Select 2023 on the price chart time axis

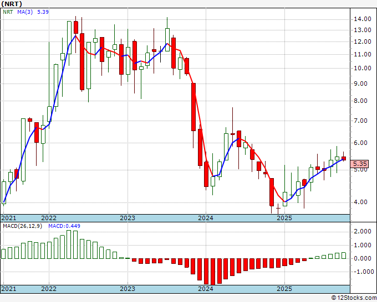(x=128, y=218)
